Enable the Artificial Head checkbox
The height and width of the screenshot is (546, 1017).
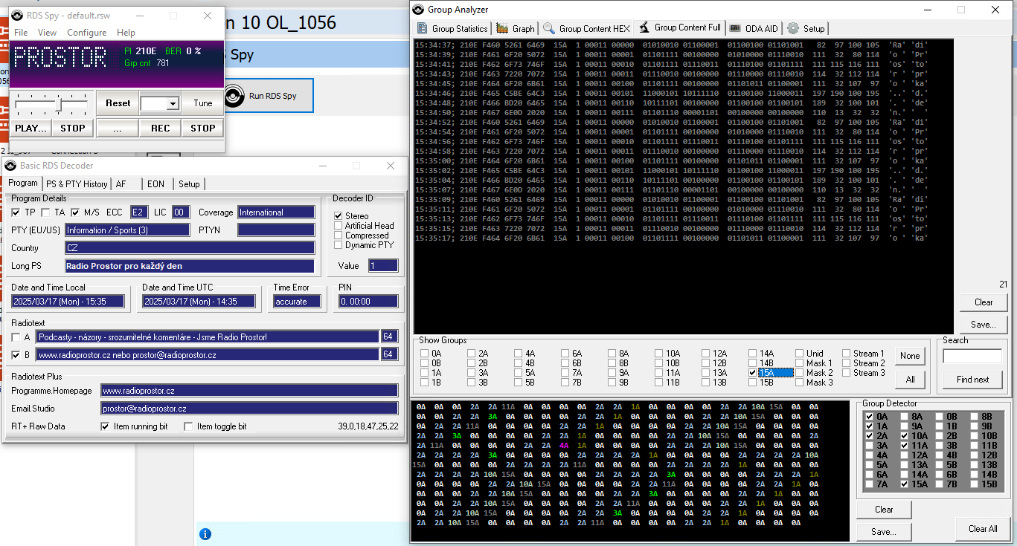click(339, 226)
